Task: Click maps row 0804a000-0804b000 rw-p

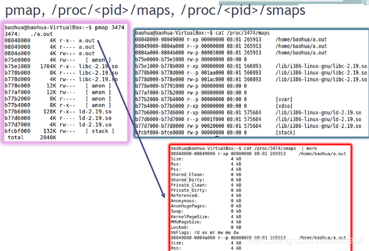Action: point(231,53)
